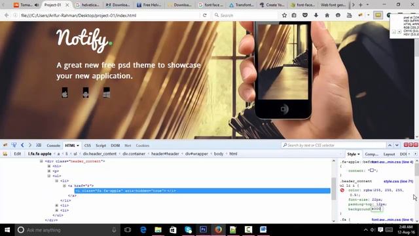Expand the h1 node
Image resolution: width=419 pixels, height=236 pixels.
49,166
